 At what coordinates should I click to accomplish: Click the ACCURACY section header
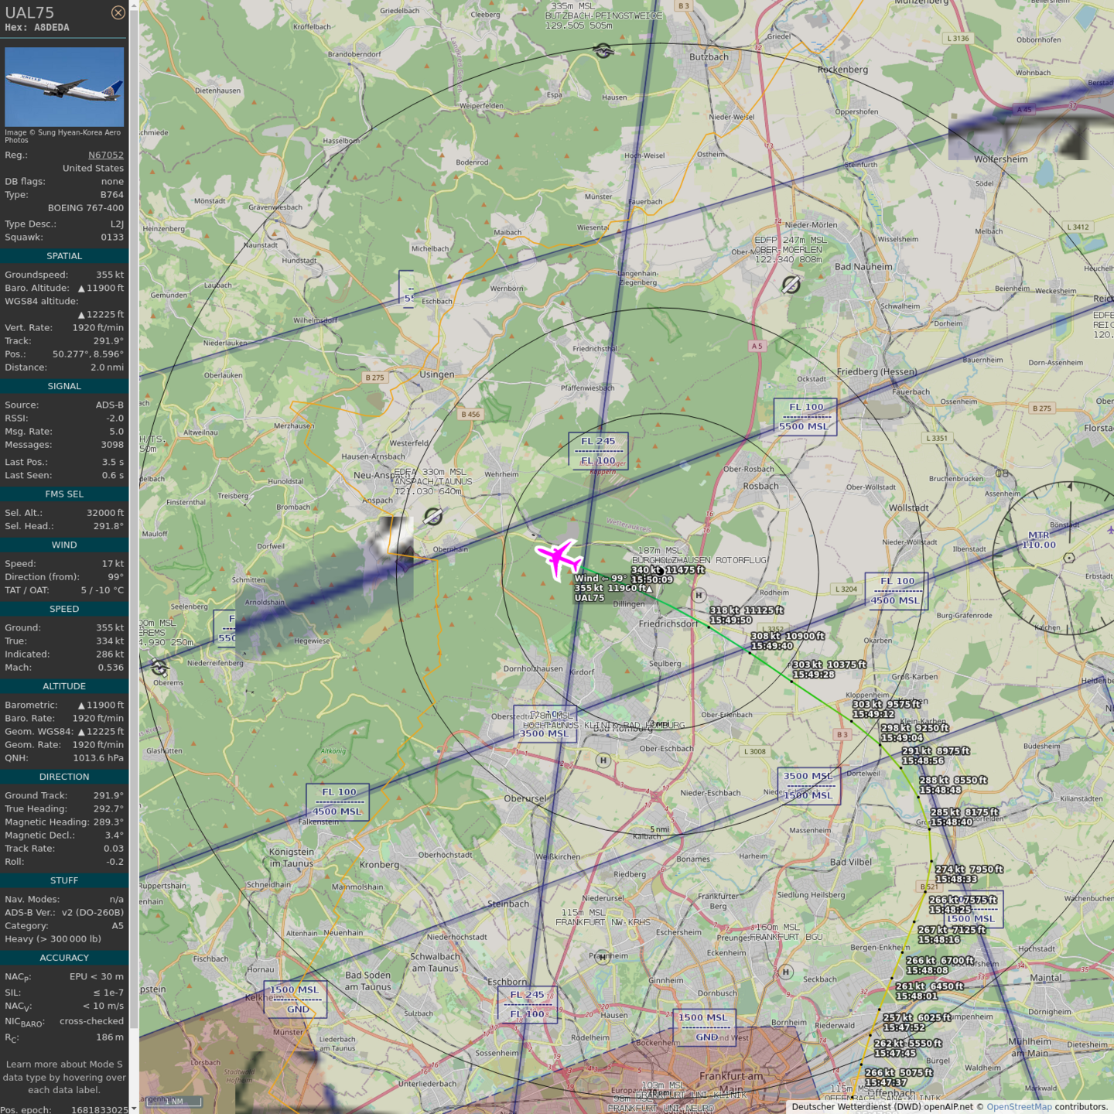click(x=64, y=958)
